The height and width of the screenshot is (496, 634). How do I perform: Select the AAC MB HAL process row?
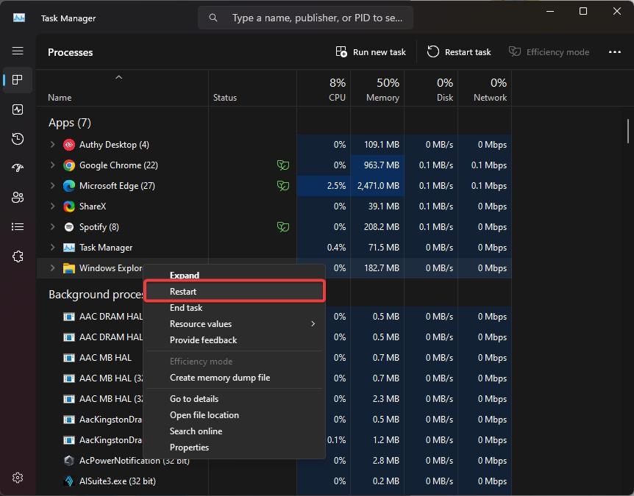[274, 358]
